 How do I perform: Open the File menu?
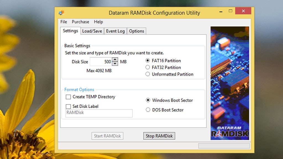coord(64,22)
